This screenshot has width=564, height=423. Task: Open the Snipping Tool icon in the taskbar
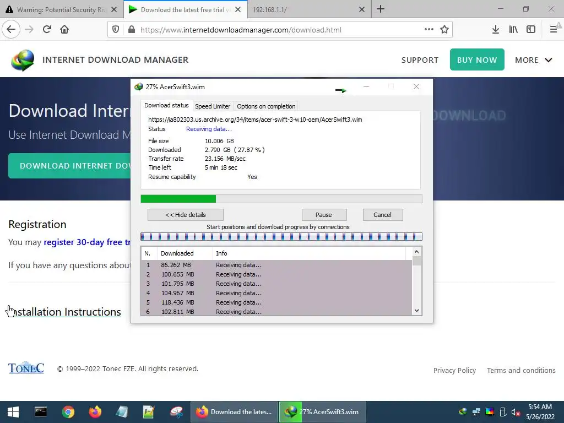(x=176, y=412)
